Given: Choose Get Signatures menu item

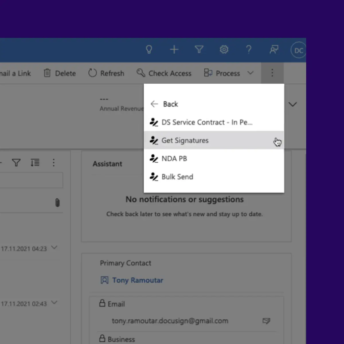Looking at the screenshot, I should click(x=214, y=140).
